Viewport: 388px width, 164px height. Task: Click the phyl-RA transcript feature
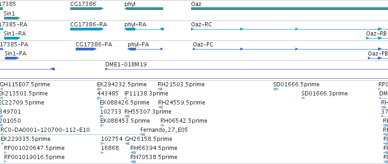coord(144,29)
